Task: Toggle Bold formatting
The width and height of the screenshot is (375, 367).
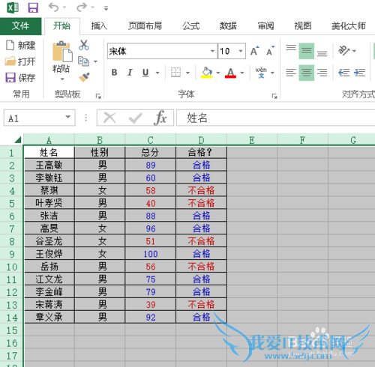Action: (114, 73)
